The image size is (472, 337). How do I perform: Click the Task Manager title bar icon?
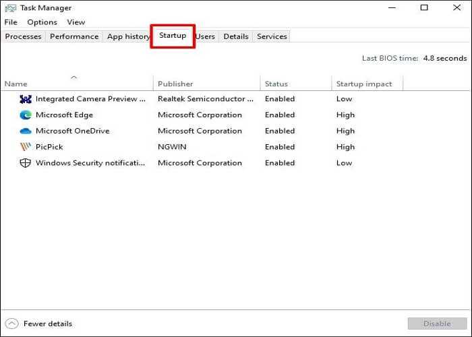(x=10, y=8)
